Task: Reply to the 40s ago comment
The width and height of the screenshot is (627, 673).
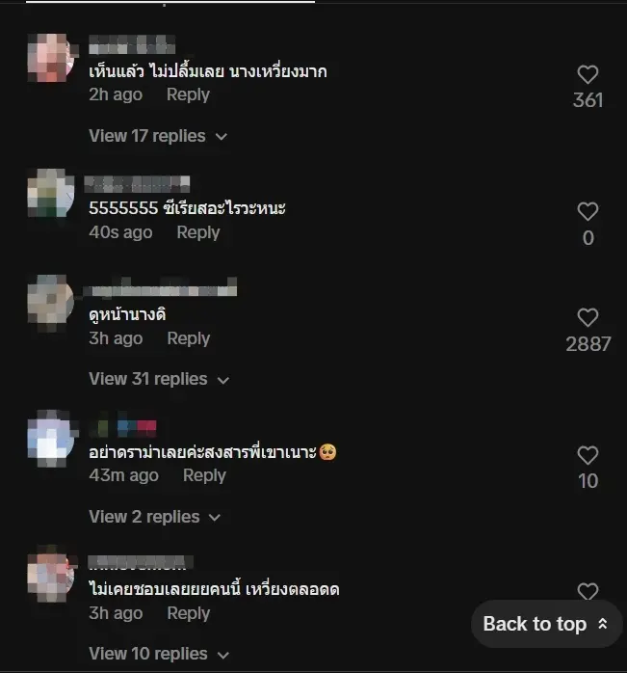Action: (x=198, y=232)
